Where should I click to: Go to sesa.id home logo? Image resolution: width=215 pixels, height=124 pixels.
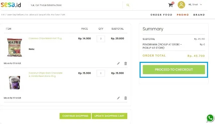point(11,5)
